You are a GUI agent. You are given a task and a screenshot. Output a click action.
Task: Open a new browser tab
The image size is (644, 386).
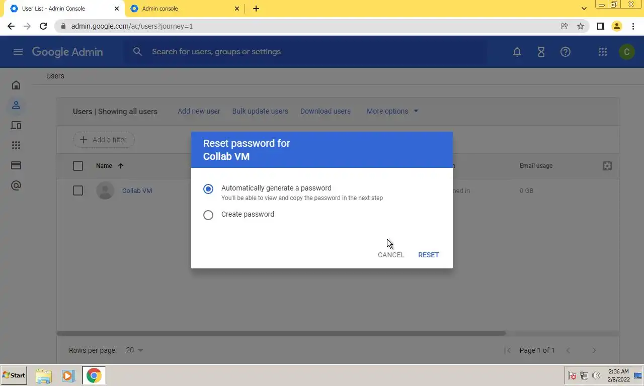(x=256, y=9)
